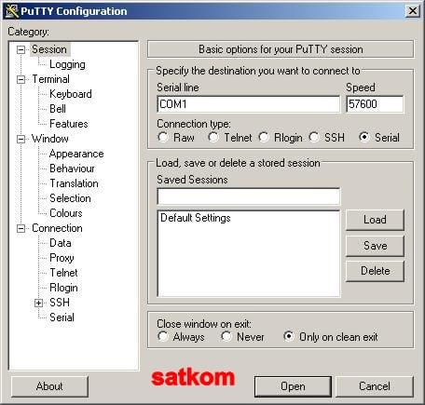425x405 pixels.
Task: Collapse the Session tree node
Action: [x=21, y=49]
